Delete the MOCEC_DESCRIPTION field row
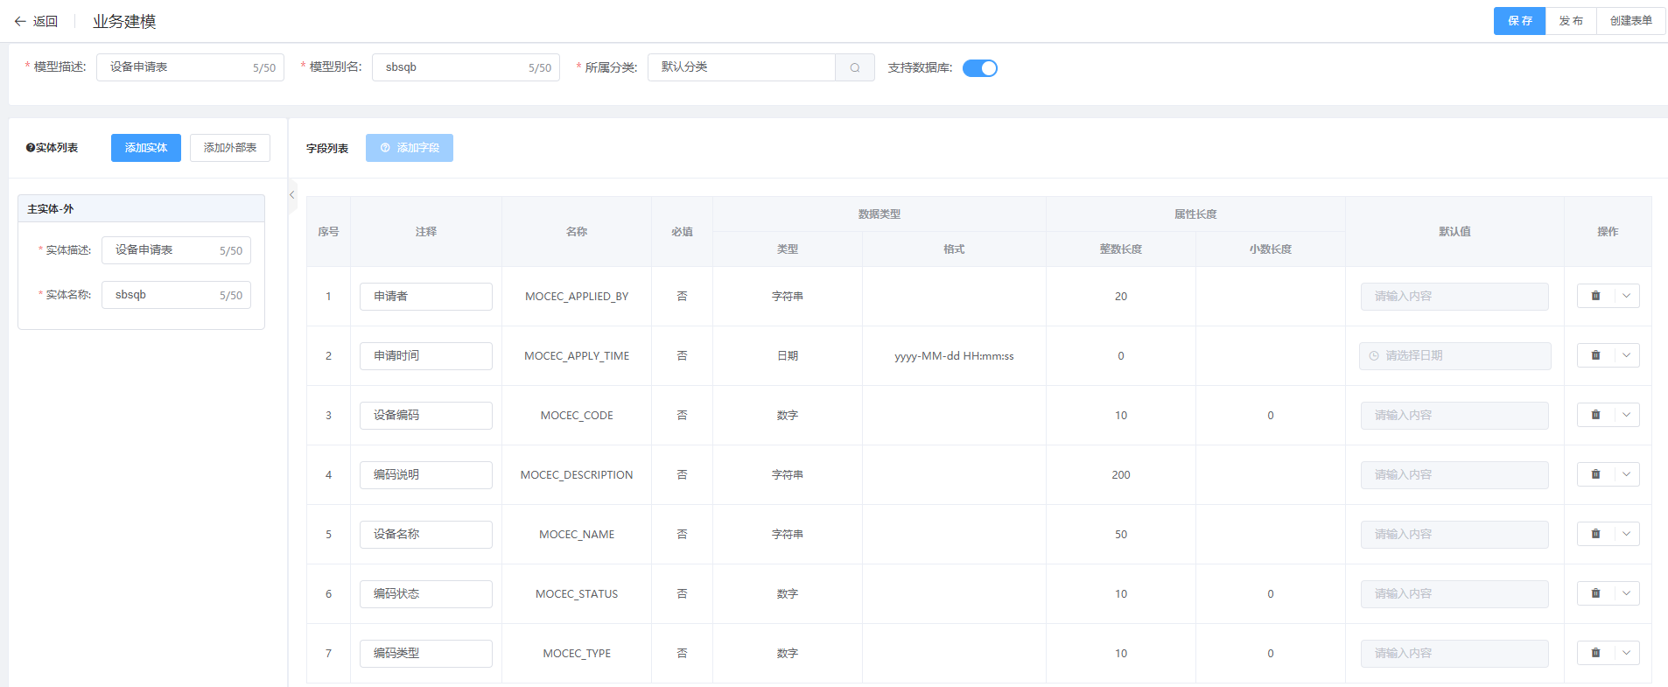 [x=1595, y=474]
